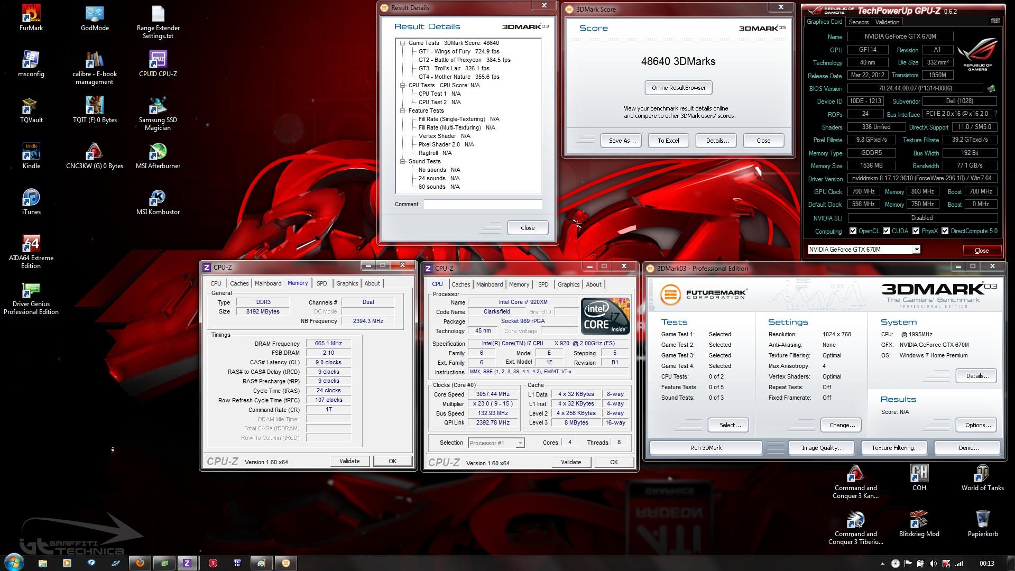Select GT1 - Wings of Fury result row
Image resolution: width=1015 pixels, height=571 pixels.
tap(459, 51)
